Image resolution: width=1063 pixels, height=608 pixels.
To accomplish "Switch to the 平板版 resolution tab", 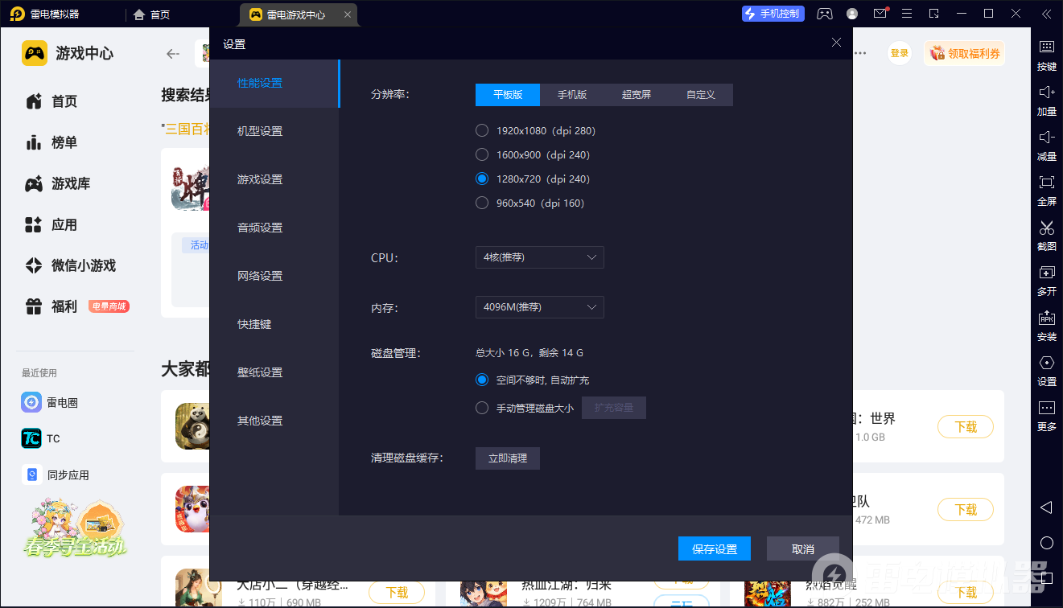I will coord(508,95).
